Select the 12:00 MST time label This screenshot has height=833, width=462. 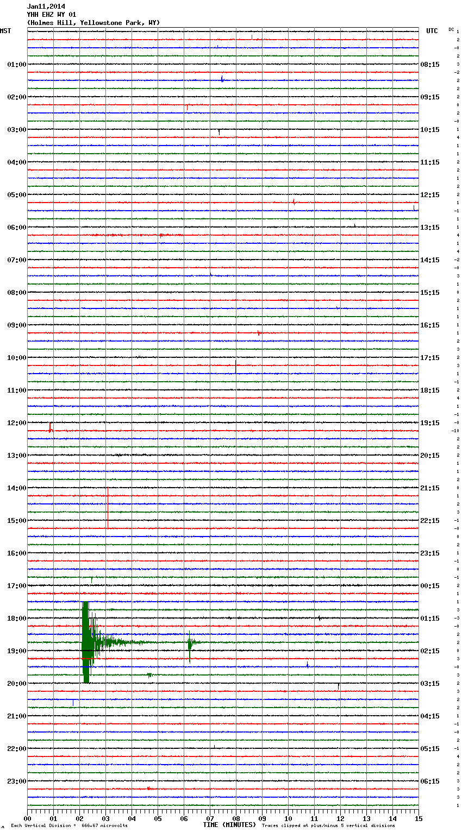(16, 423)
